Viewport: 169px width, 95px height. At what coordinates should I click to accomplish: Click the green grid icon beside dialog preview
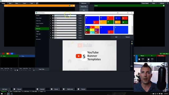pyautogui.click(x=132, y=44)
